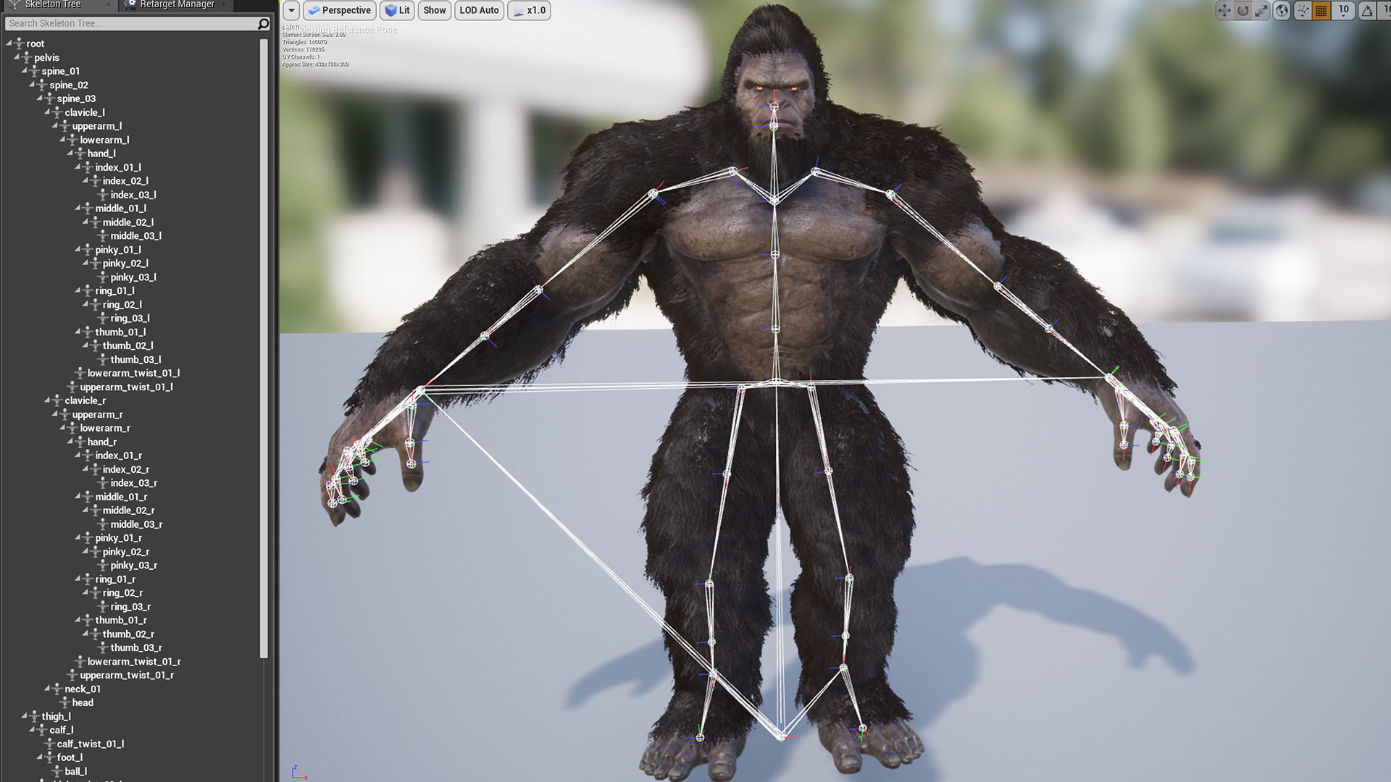Open the Perspective view mode menu
The width and height of the screenshot is (1391, 782).
click(x=339, y=10)
